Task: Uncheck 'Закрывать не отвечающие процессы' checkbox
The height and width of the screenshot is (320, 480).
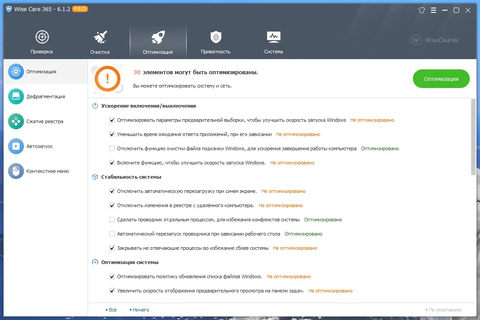Action: [112, 248]
